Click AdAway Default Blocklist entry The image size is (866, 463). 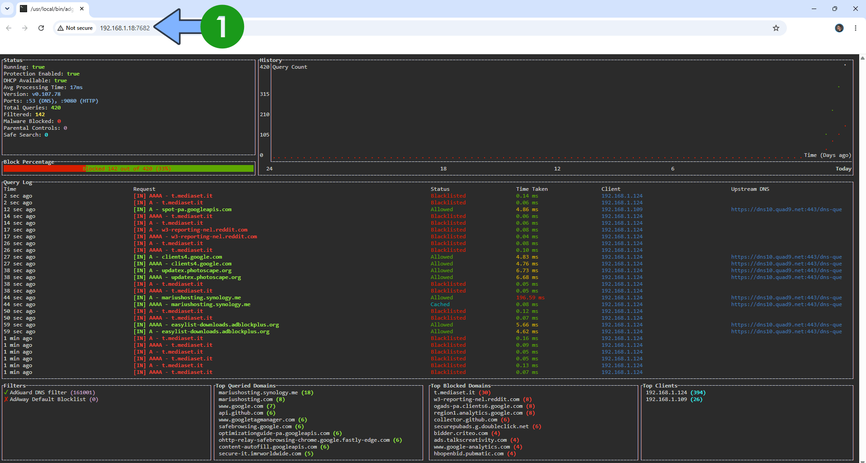pos(51,399)
